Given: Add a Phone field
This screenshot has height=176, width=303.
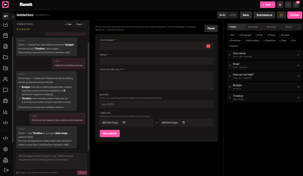Looking at the screenshot, I should [x=271, y=35].
